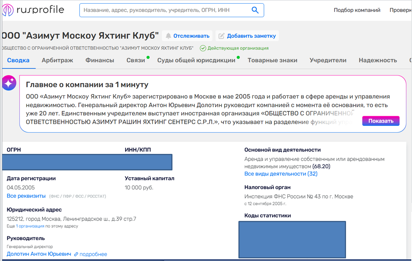Click the sparkle AI summary icon
Screen dimensions: 412x261
[9, 83]
